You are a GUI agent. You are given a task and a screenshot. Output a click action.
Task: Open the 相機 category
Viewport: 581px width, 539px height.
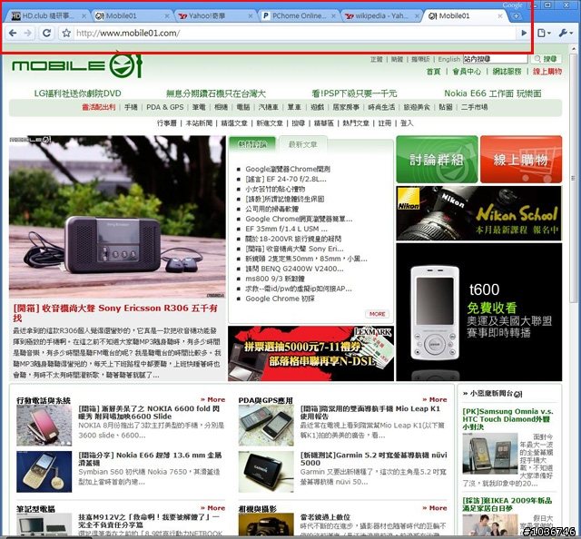pyautogui.click(x=221, y=107)
